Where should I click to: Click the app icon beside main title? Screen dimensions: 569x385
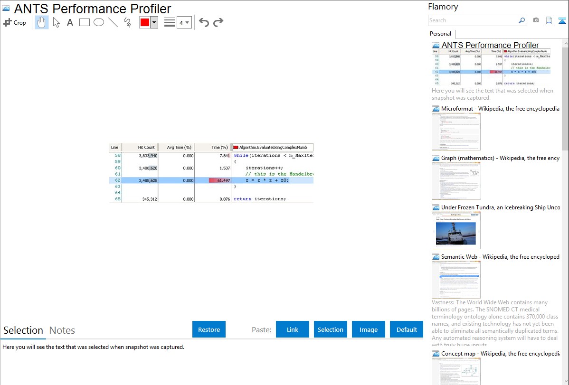[x=6, y=9]
